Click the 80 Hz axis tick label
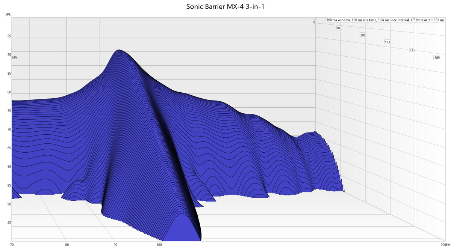451x248 pixels. (68, 244)
